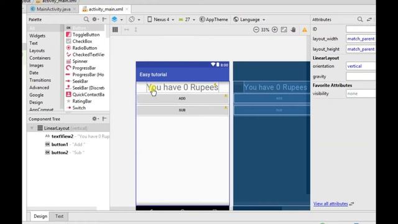Open Nexus 4 device dropdown
The width and height of the screenshot is (398, 224).
(161, 19)
